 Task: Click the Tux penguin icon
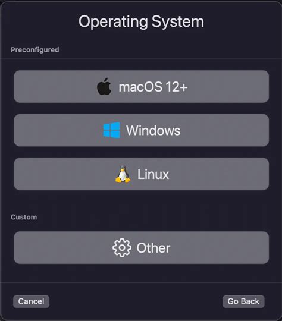tap(123, 174)
